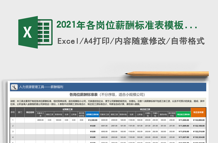Click the cell with value 1100.00
This screenshot has width=218, height=143.
pyautogui.click(x=132, y=120)
